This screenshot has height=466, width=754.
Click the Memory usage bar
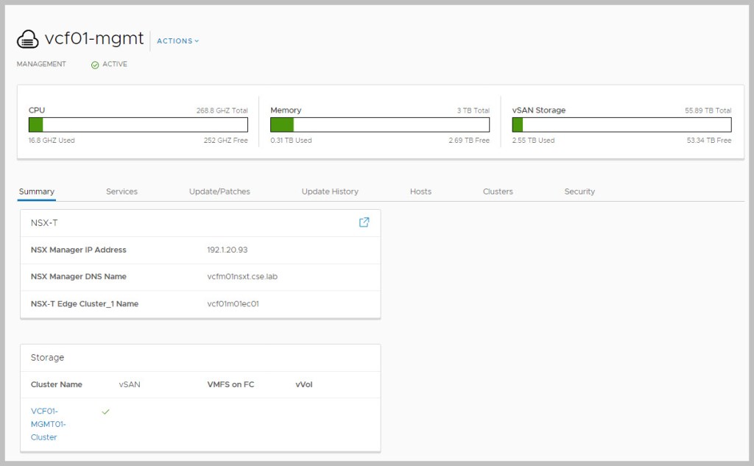click(379, 124)
